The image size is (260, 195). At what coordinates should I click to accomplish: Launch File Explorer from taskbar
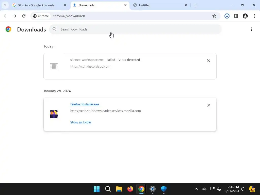pos(119,189)
